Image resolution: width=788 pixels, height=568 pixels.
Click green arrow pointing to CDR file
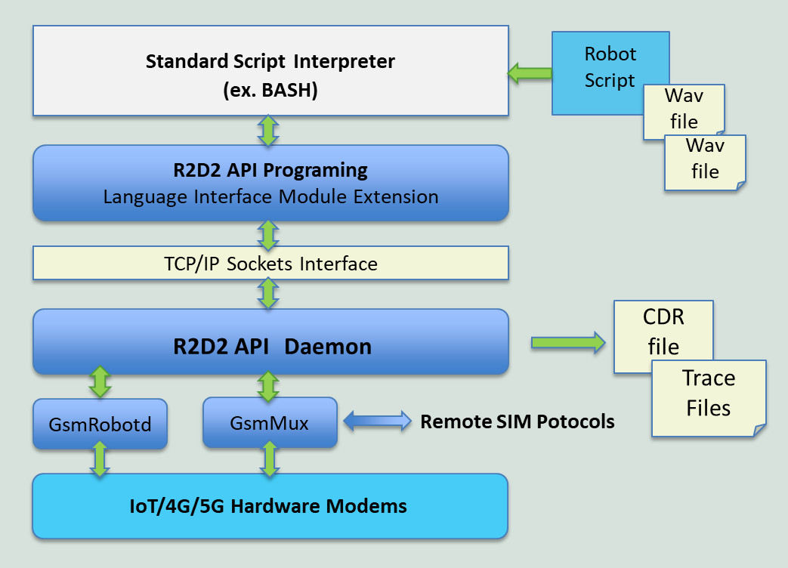point(568,342)
